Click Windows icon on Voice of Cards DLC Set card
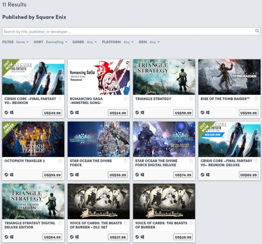 (77, 237)
